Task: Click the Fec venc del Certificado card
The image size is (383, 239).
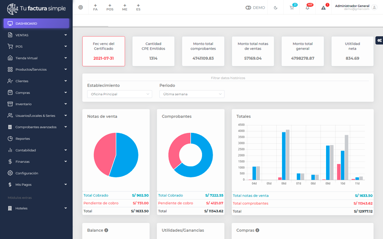Action: pos(103,51)
